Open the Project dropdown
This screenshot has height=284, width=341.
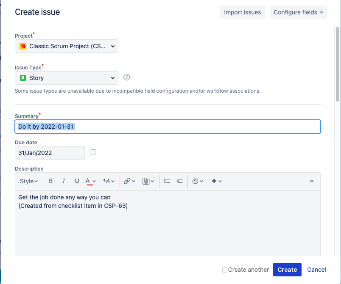pos(67,46)
